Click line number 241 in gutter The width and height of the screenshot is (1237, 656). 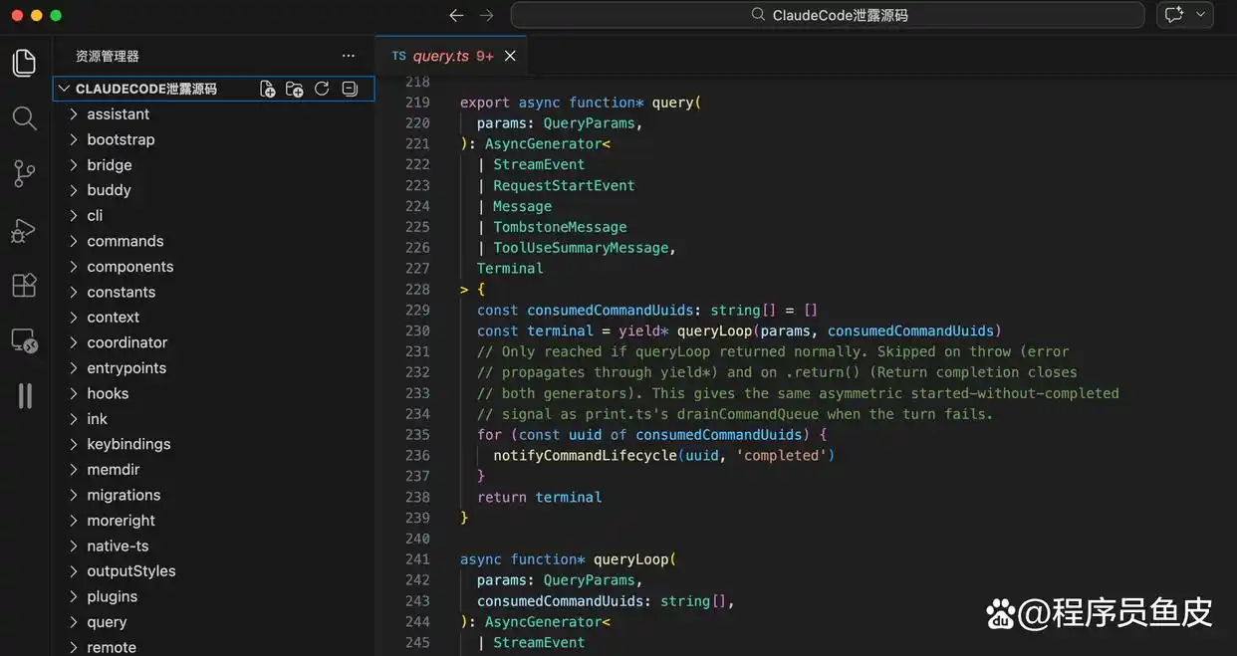[x=417, y=559]
